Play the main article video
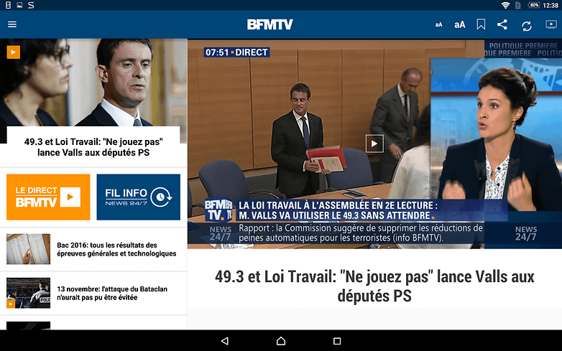Screen dimensions: 562x351 coord(374,144)
